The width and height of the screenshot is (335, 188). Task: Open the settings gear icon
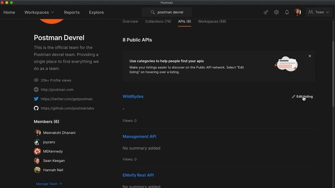pos(276,13)
